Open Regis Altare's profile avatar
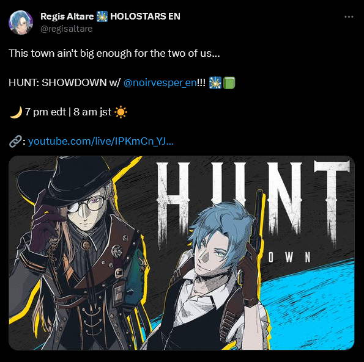The image size is (364, 362). point(21,23)
